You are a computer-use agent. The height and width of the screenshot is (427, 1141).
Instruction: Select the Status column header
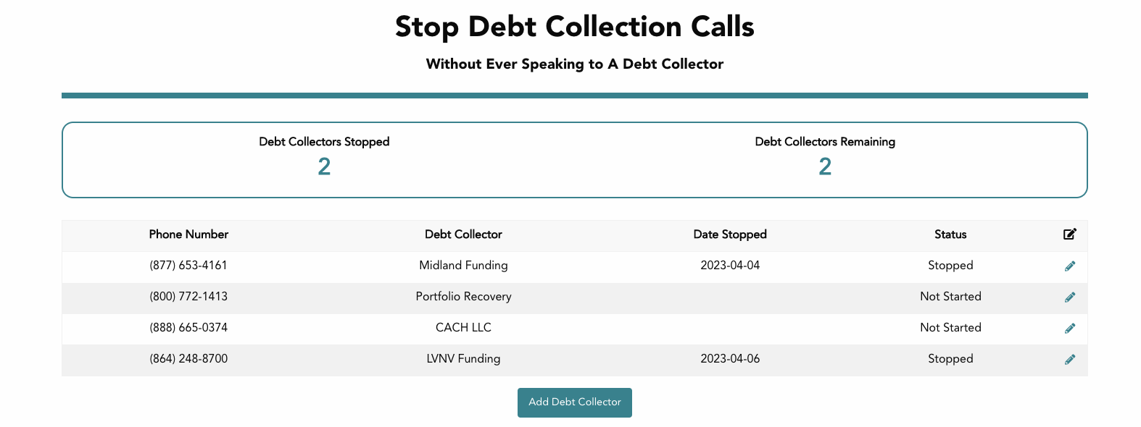[950, 234]
